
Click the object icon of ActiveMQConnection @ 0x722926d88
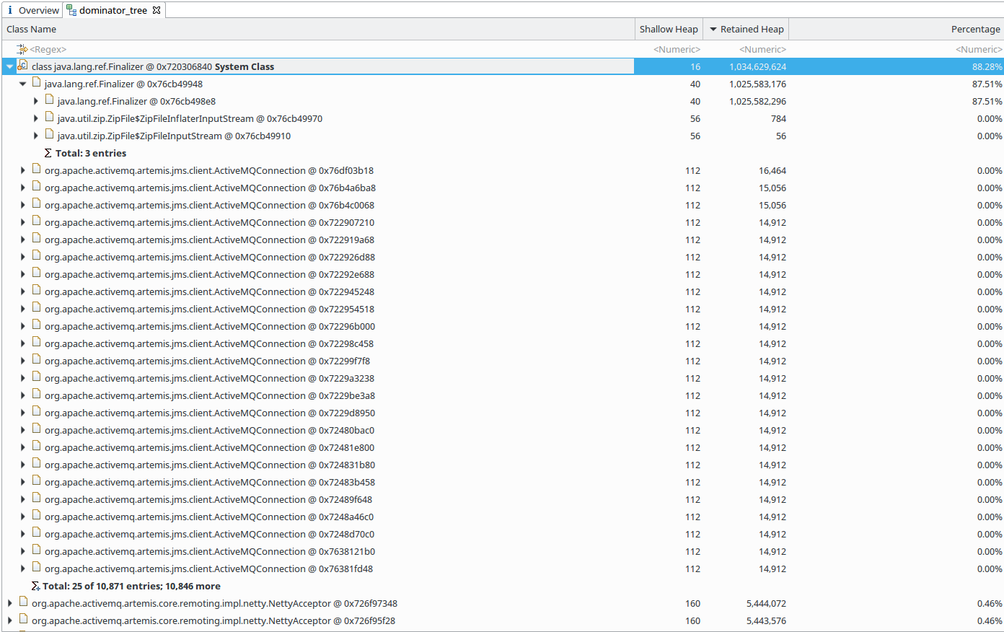pyautogui.click(x=36, y=256)
